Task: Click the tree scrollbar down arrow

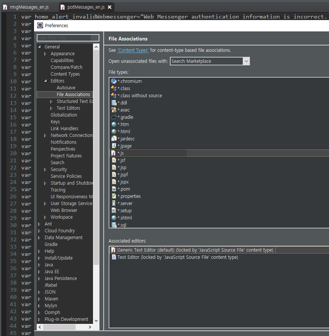Action: [96, 321]
